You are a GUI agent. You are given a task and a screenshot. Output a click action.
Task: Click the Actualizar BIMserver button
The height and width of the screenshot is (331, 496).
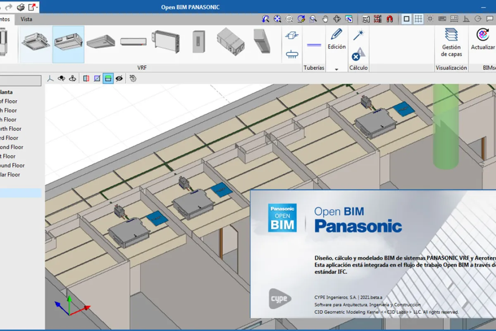tap(483, 39)
